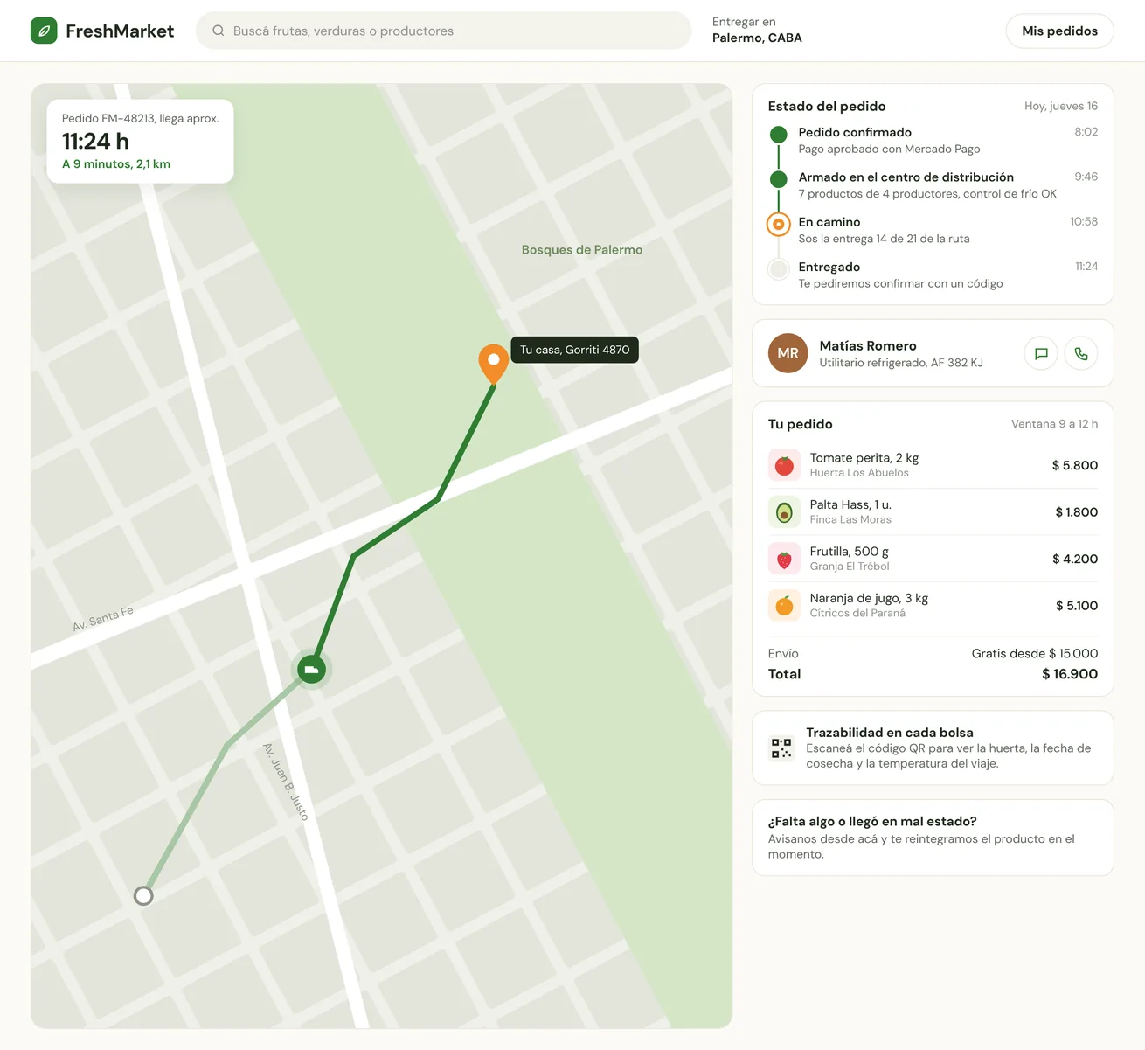
Task: Click the Entregado step title
Action: 829,267
